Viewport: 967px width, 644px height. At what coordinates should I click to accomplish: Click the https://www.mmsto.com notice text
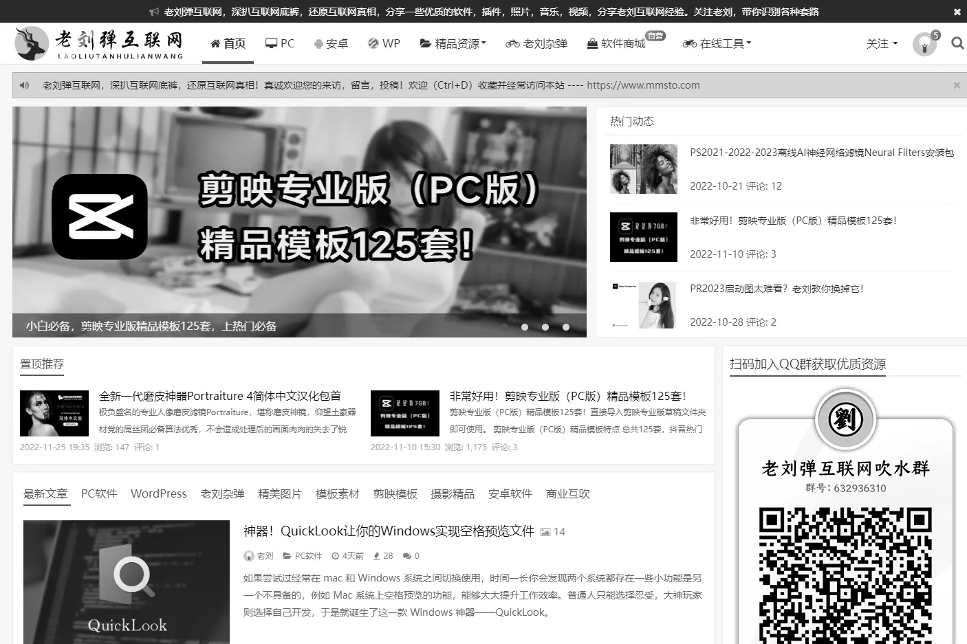pos(643,85)
